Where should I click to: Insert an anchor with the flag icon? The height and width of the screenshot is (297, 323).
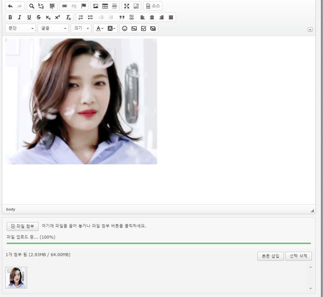point(83,6)
